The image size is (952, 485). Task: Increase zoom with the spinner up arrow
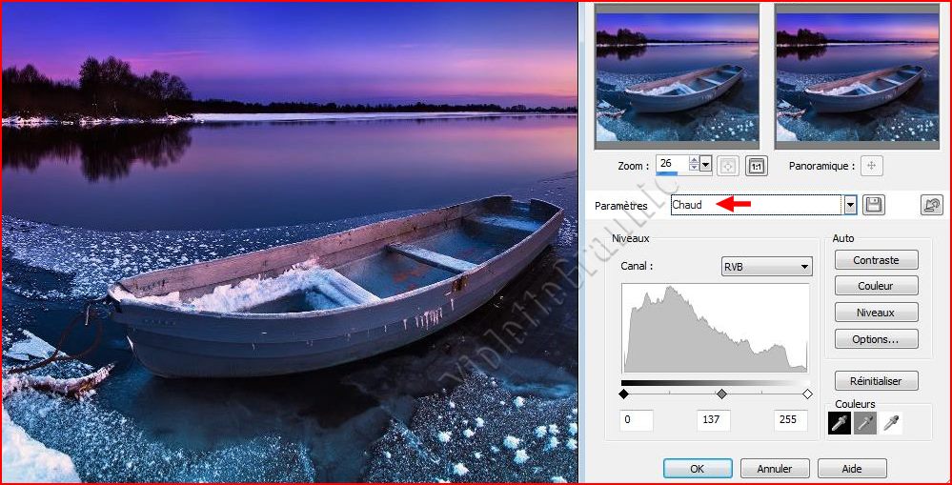click(x=693, y=161)
